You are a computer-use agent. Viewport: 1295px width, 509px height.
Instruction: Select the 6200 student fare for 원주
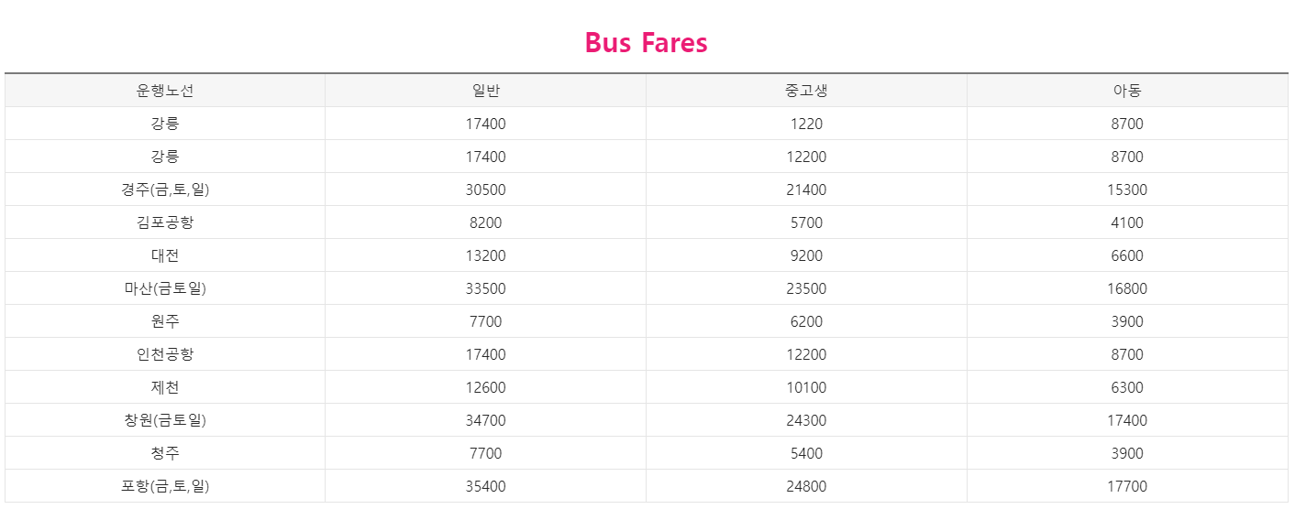click(806, 321)
